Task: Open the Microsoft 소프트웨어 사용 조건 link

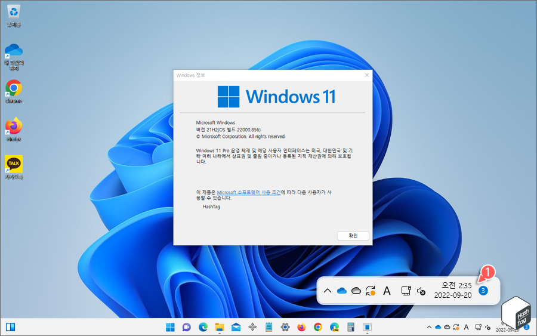Action: tap(249, 193)
